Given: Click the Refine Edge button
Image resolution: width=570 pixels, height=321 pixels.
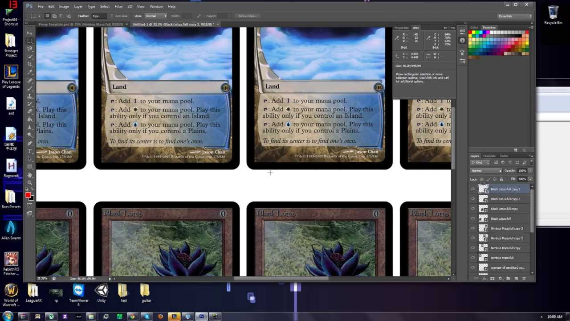Looking at the screenshot, I should (x=247, y=16).
